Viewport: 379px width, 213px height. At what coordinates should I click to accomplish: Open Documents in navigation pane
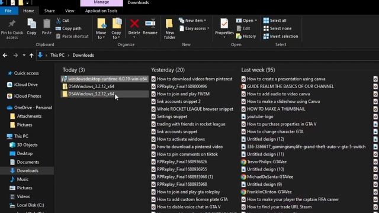click(x=28, y=162)
